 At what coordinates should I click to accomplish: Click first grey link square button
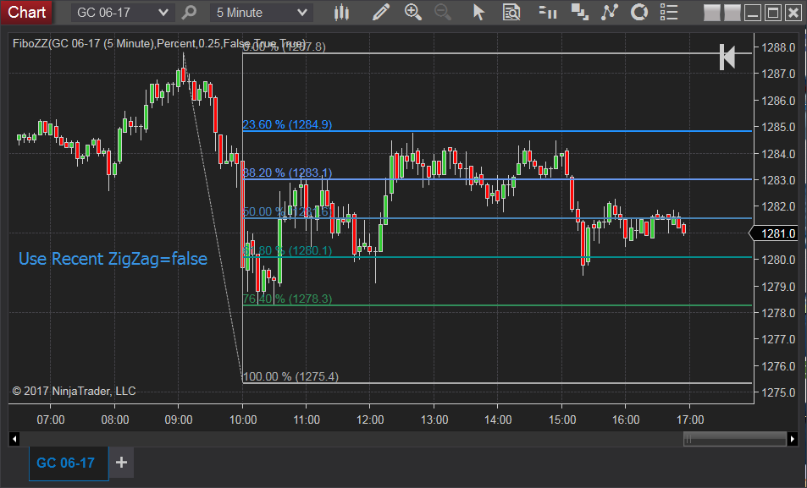pos(712,13)
